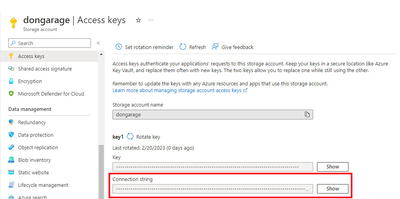Click the Lifecycle management icon

(x=11, y=185)
